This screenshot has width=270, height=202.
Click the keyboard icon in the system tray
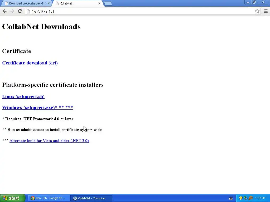(x=231, y=198)
